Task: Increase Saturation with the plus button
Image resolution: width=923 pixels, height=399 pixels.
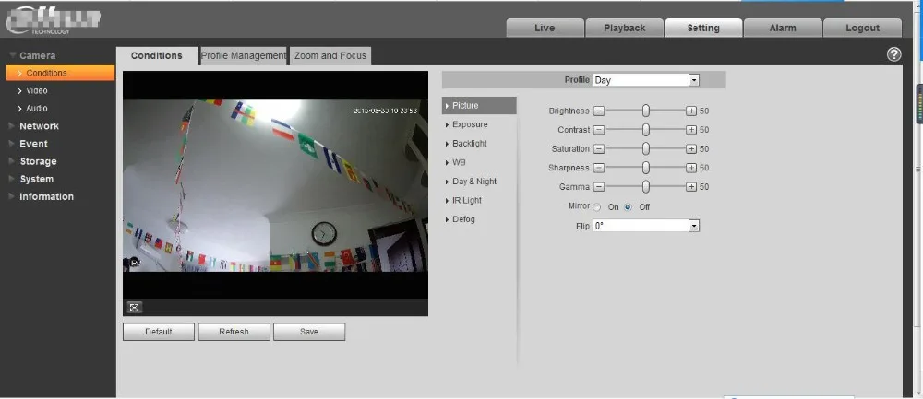Action: tap(691, 148)
